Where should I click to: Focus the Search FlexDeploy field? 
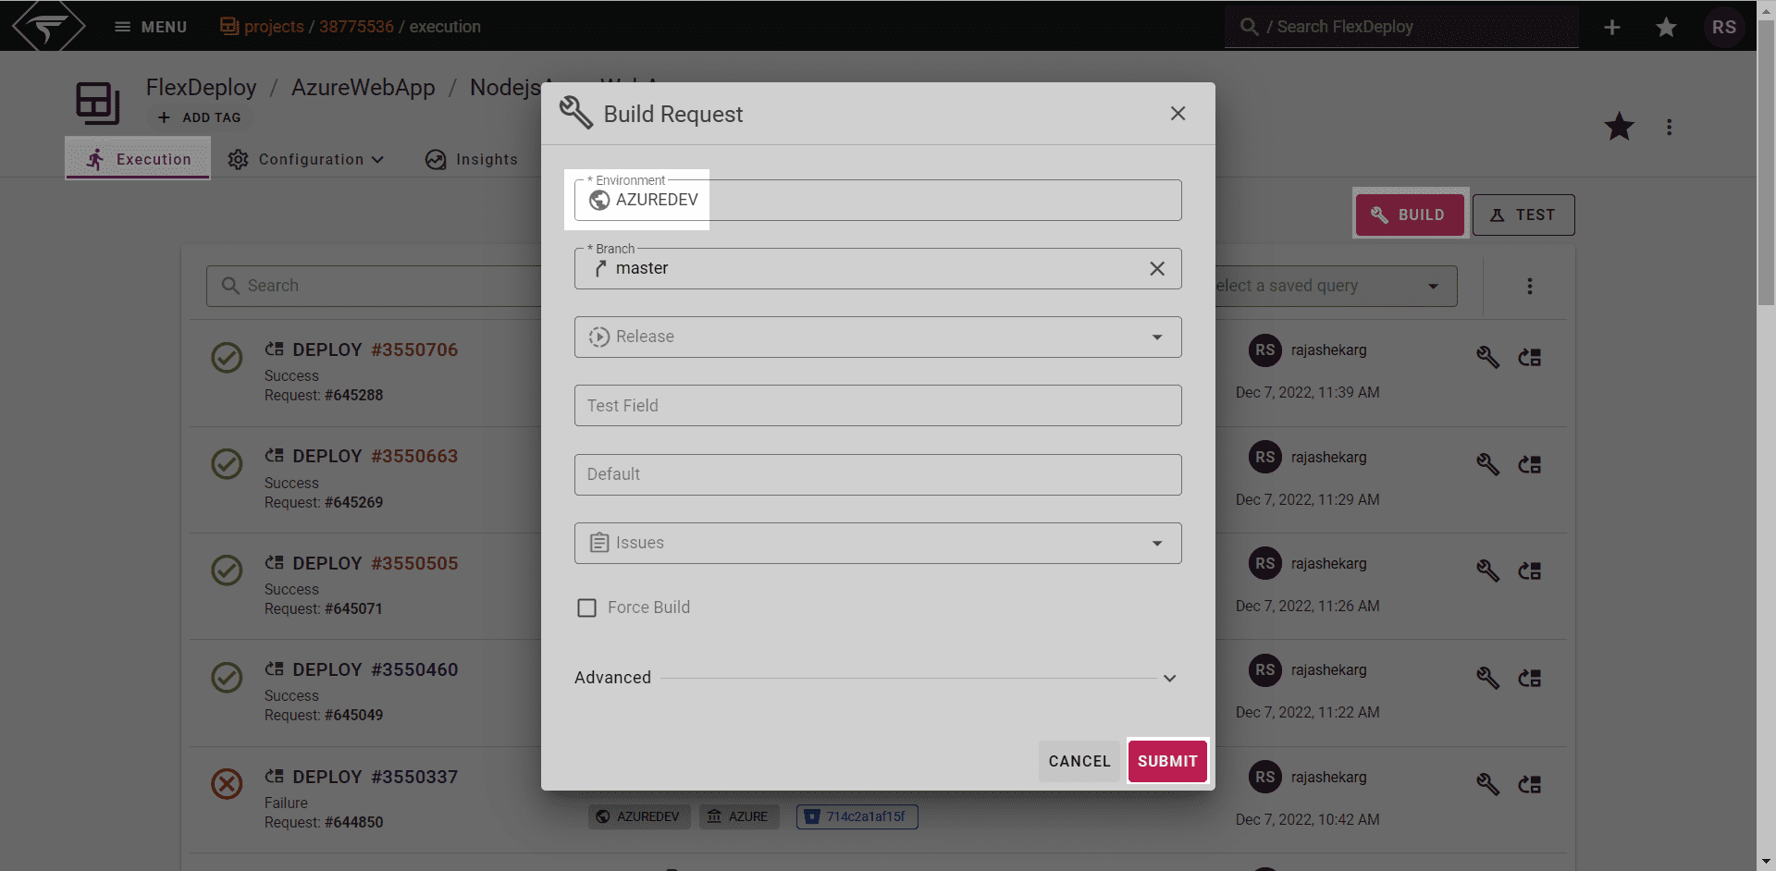1402,27
